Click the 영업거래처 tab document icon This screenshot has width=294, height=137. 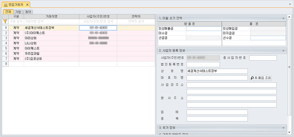(5, 5)
